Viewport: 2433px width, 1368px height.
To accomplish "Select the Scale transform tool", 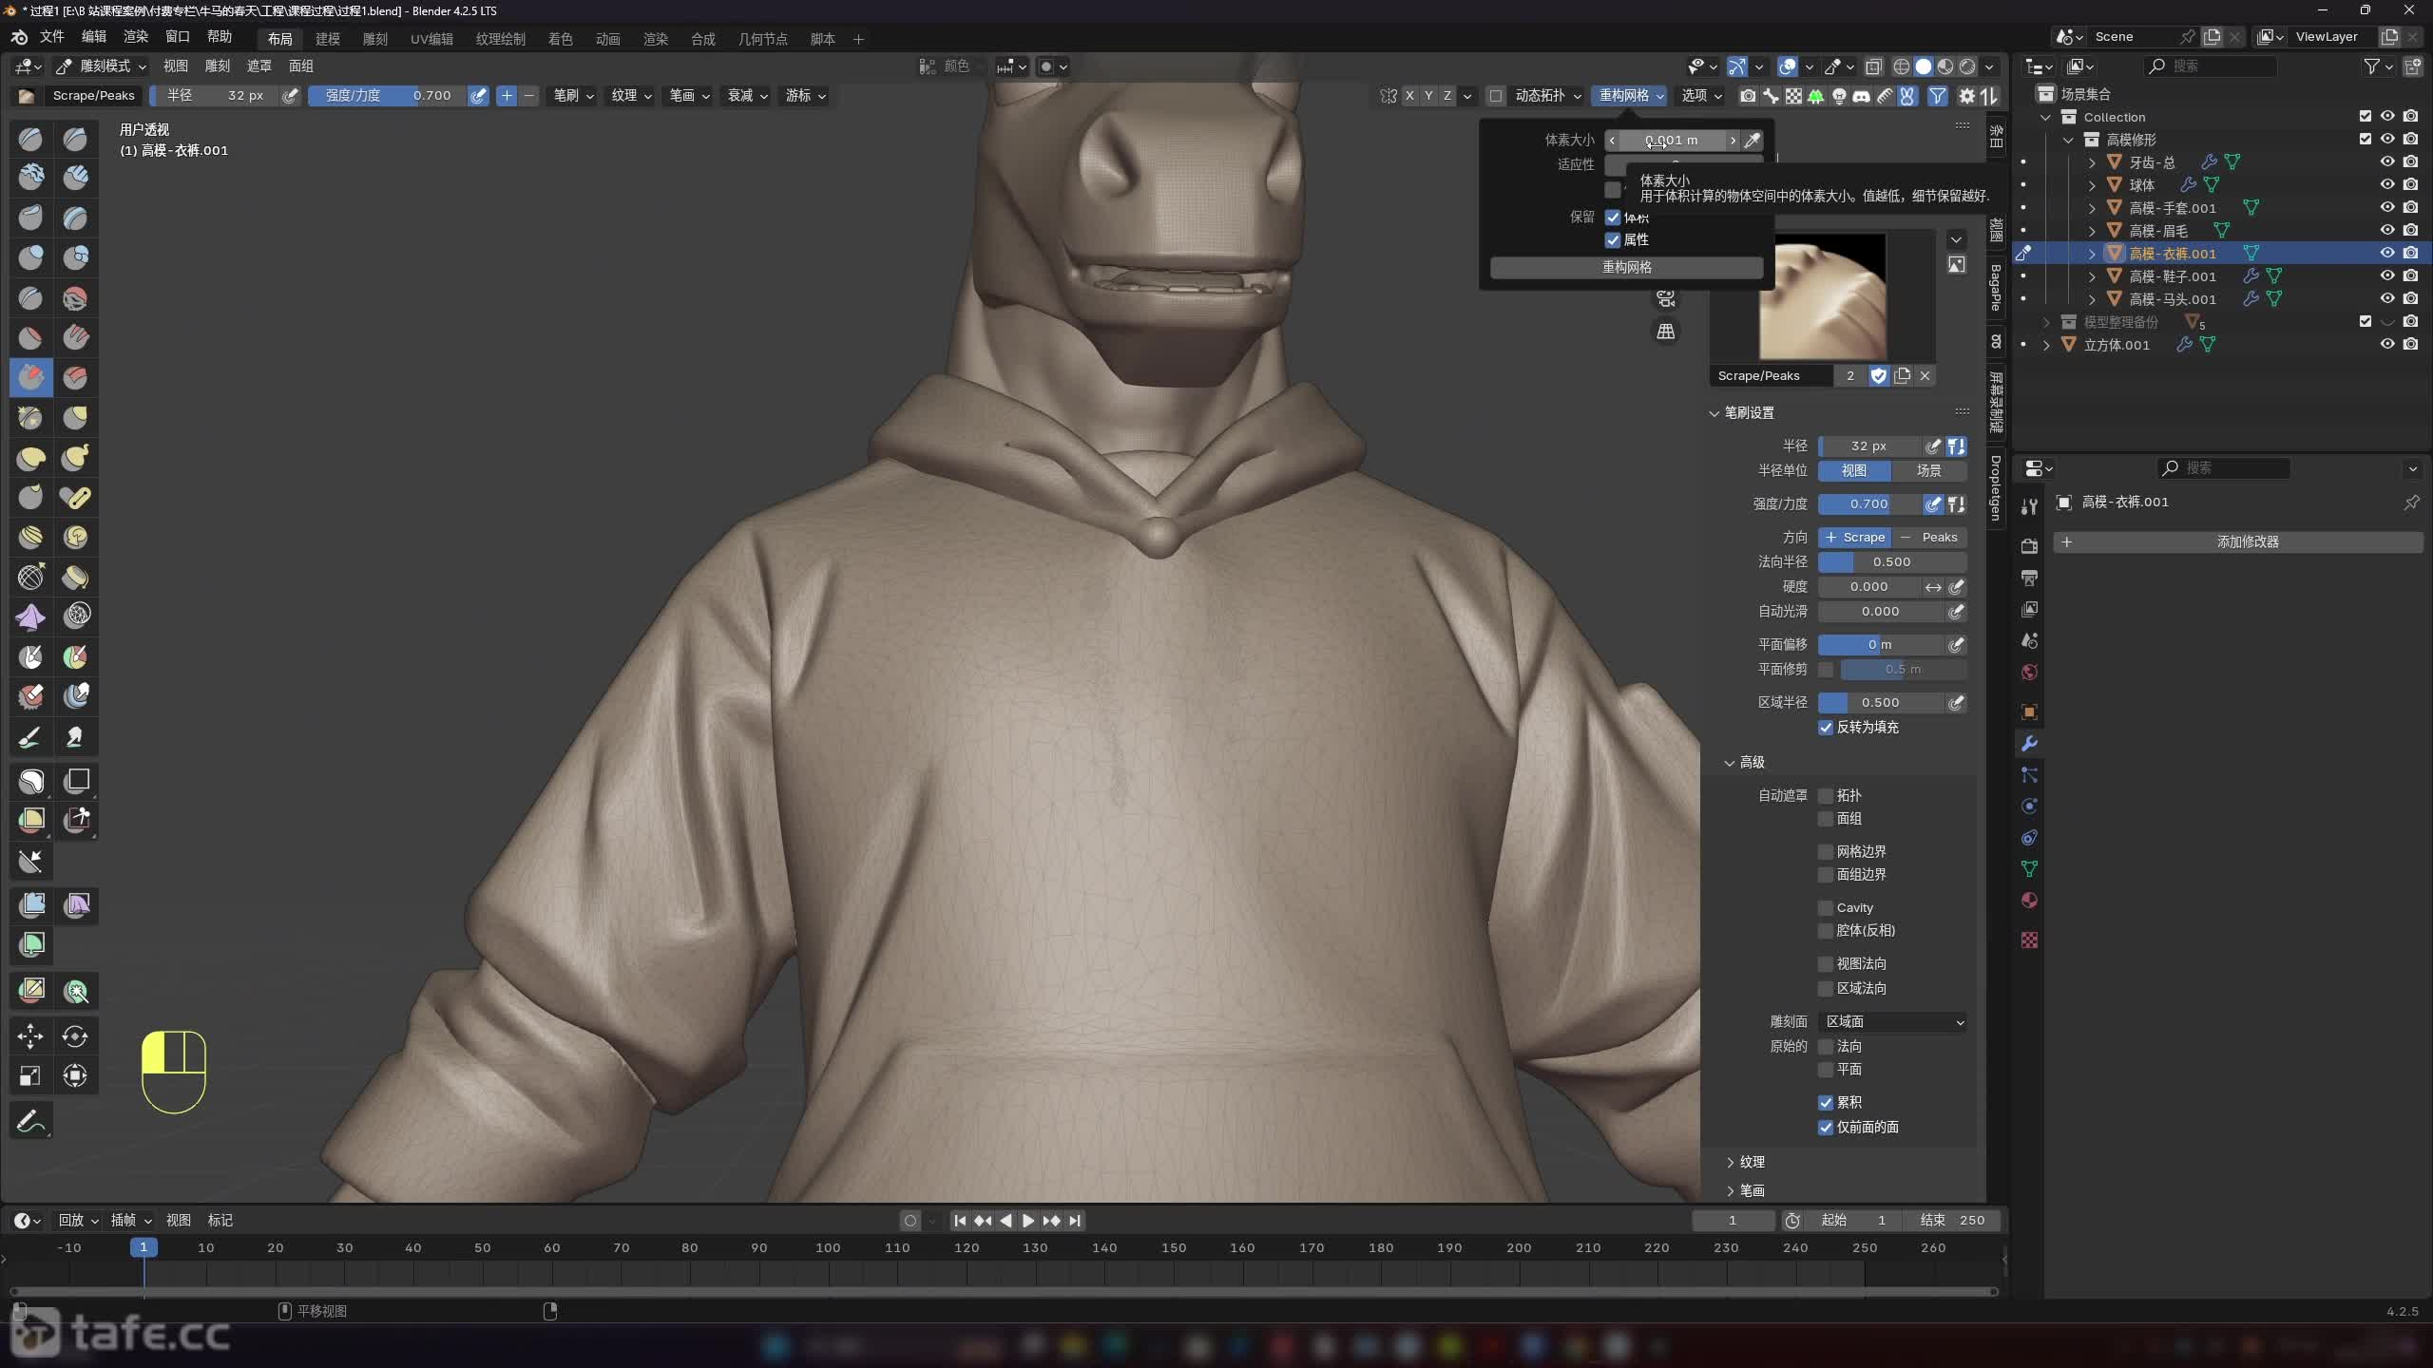I will pos(30,1075).
